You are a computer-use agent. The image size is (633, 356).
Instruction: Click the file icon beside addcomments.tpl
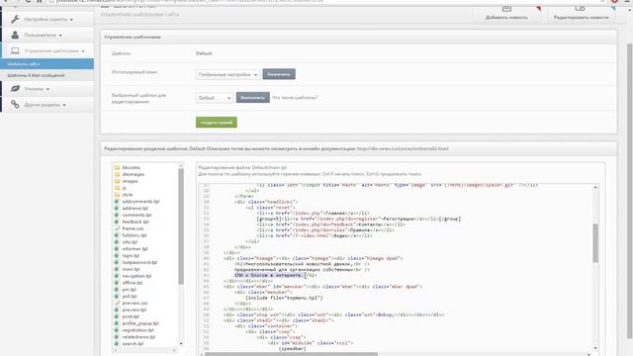coord(117,201)
